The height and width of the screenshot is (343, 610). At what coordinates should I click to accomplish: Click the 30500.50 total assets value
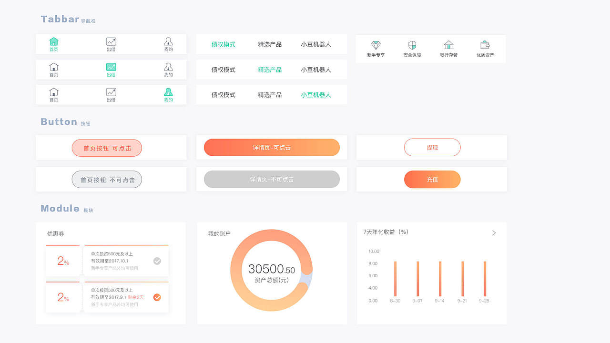pos(271,270)
